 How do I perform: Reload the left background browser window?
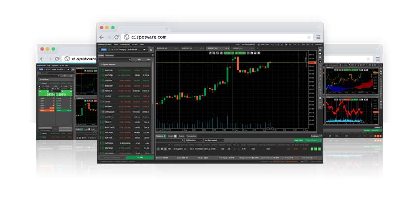pyautogui.click(x=57, y=59)
